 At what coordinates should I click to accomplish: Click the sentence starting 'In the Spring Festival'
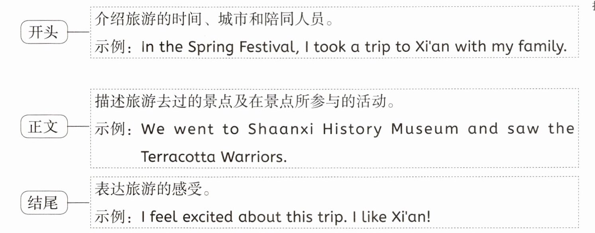354,47
